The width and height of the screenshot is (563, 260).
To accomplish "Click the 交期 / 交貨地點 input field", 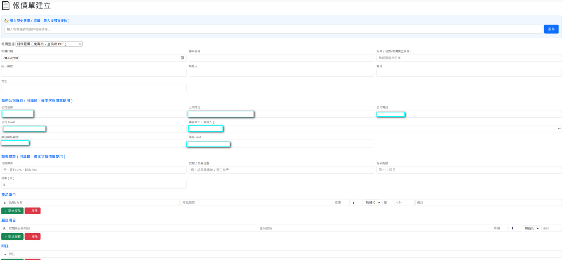I will [281, 170].
